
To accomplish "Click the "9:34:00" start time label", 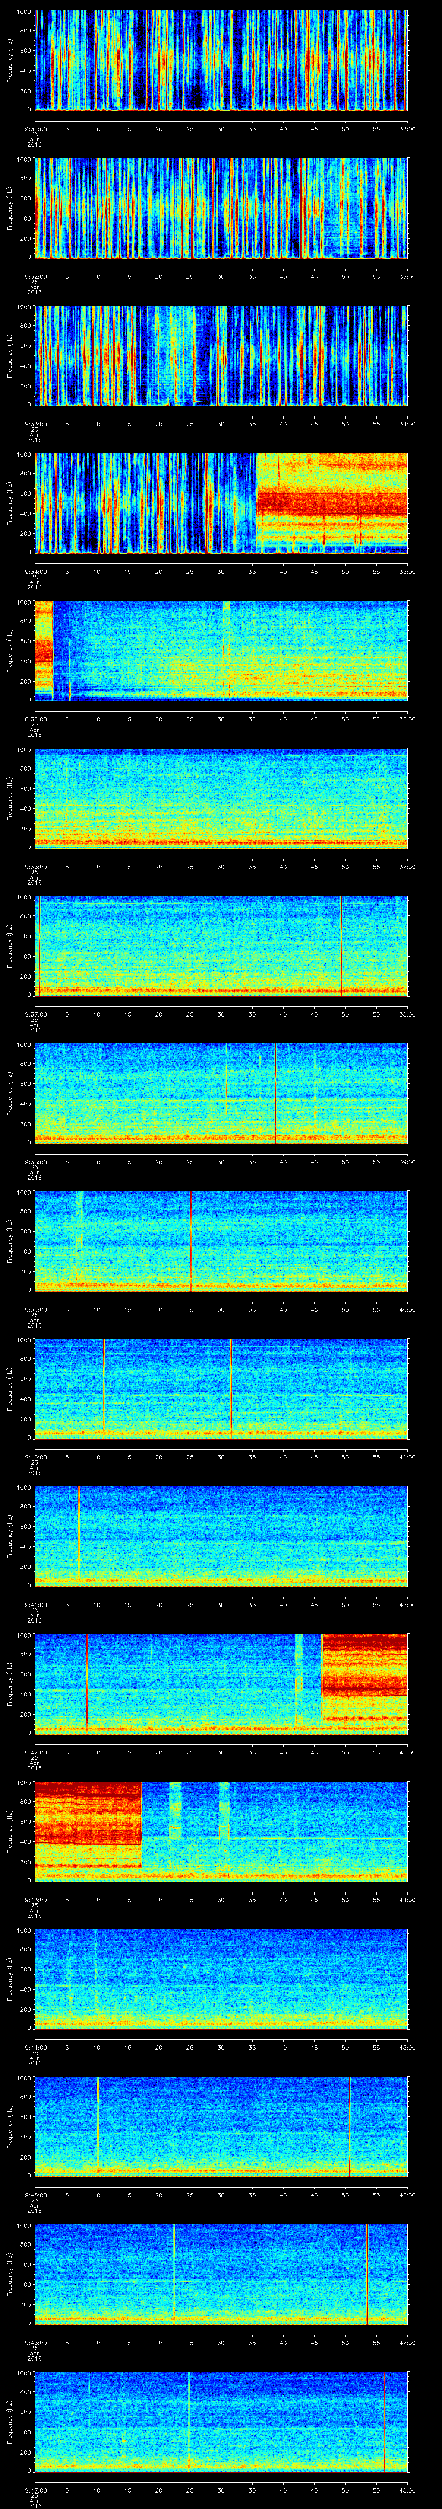I will tap(35, 571).
